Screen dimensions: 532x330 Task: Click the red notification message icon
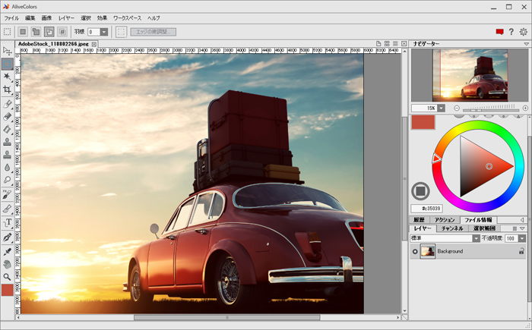[x=499, y=32]
